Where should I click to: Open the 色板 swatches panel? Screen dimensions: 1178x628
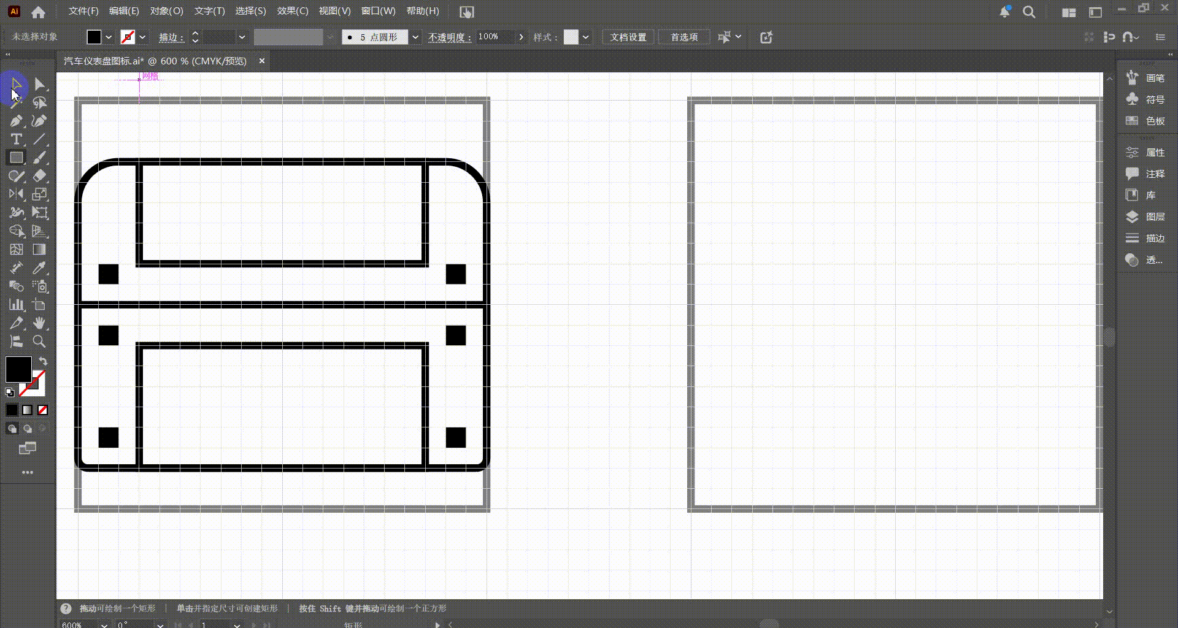click(1145, 121)
